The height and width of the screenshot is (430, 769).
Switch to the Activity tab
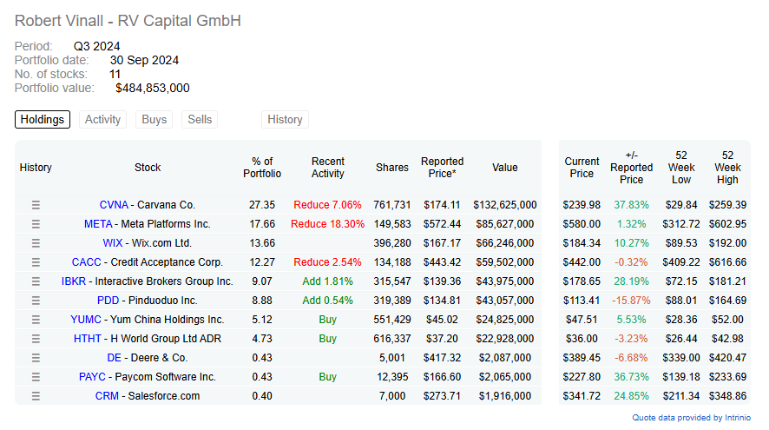[x=102, y=120]
